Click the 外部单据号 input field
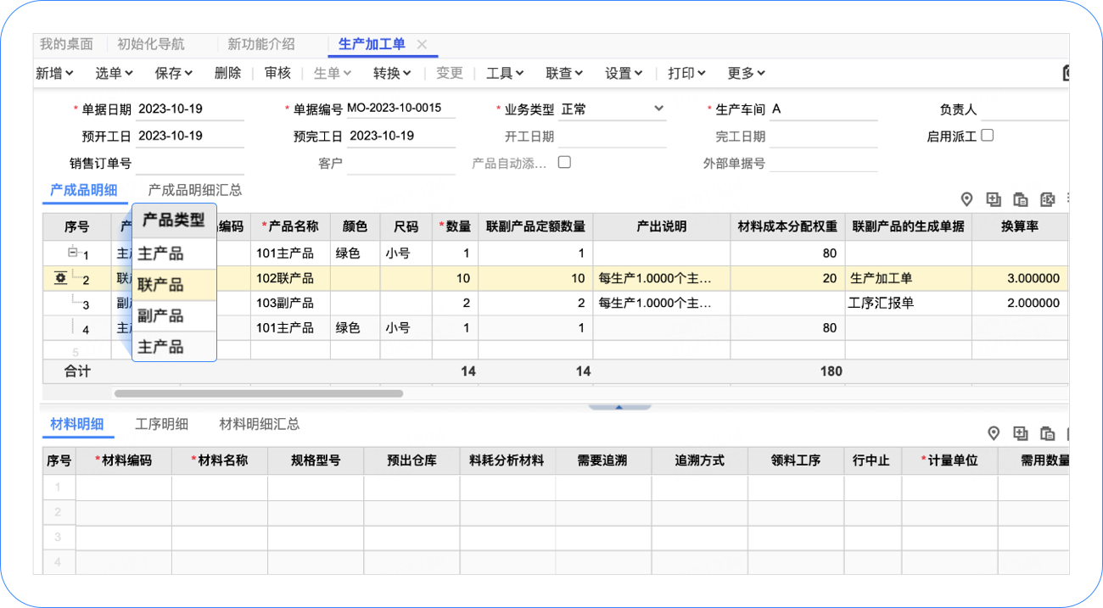 823,163
